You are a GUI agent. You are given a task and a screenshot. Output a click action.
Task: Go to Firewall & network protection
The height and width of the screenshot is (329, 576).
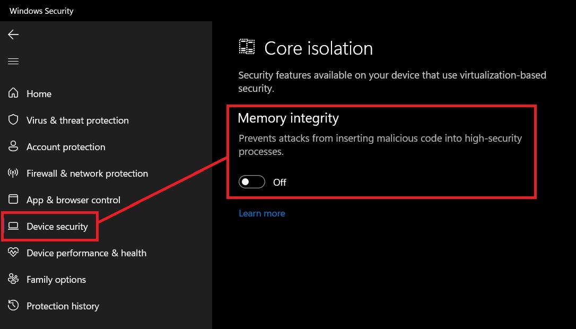click(88, 173)
